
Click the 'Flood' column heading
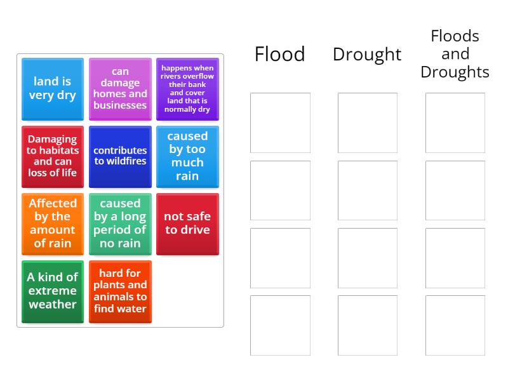[x=280, y=54]
